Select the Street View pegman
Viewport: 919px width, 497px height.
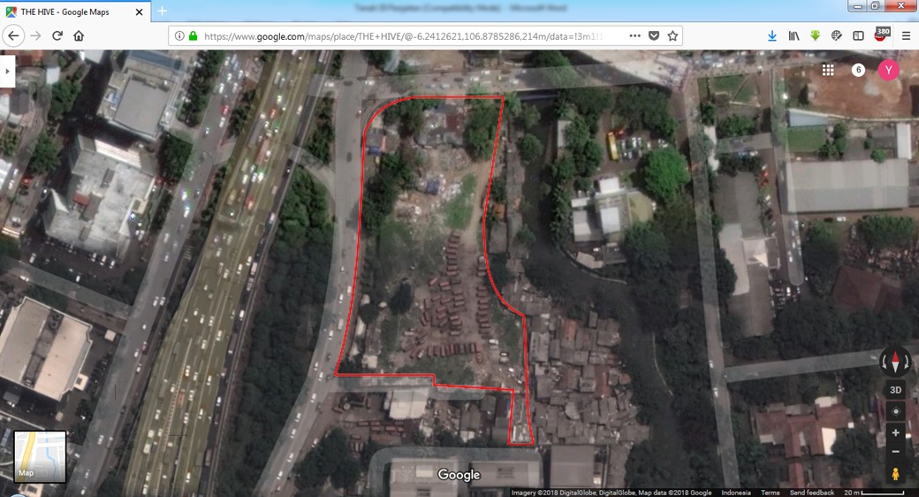(x=895, y=473)
